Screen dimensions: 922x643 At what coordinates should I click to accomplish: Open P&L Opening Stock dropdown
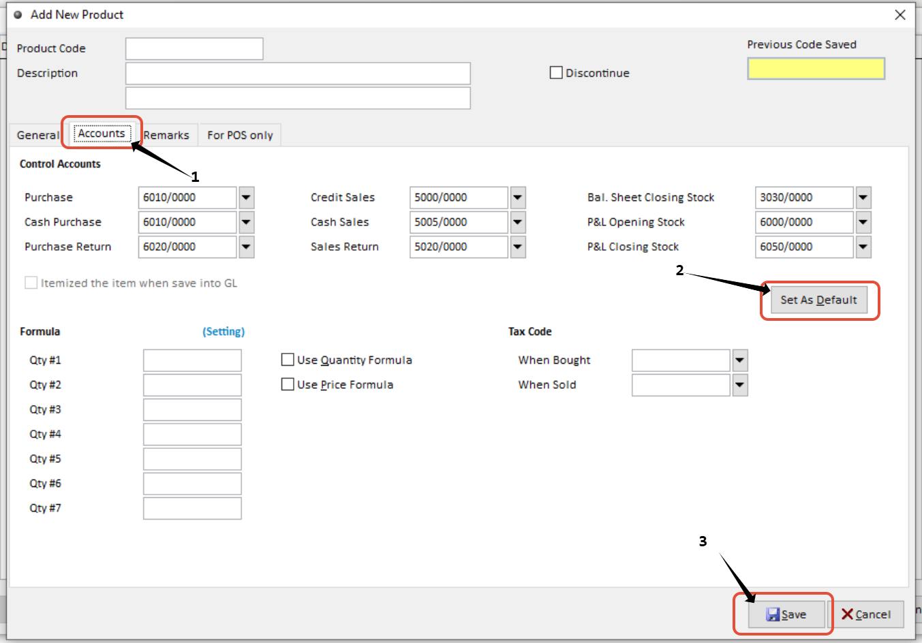click(863, 222)
